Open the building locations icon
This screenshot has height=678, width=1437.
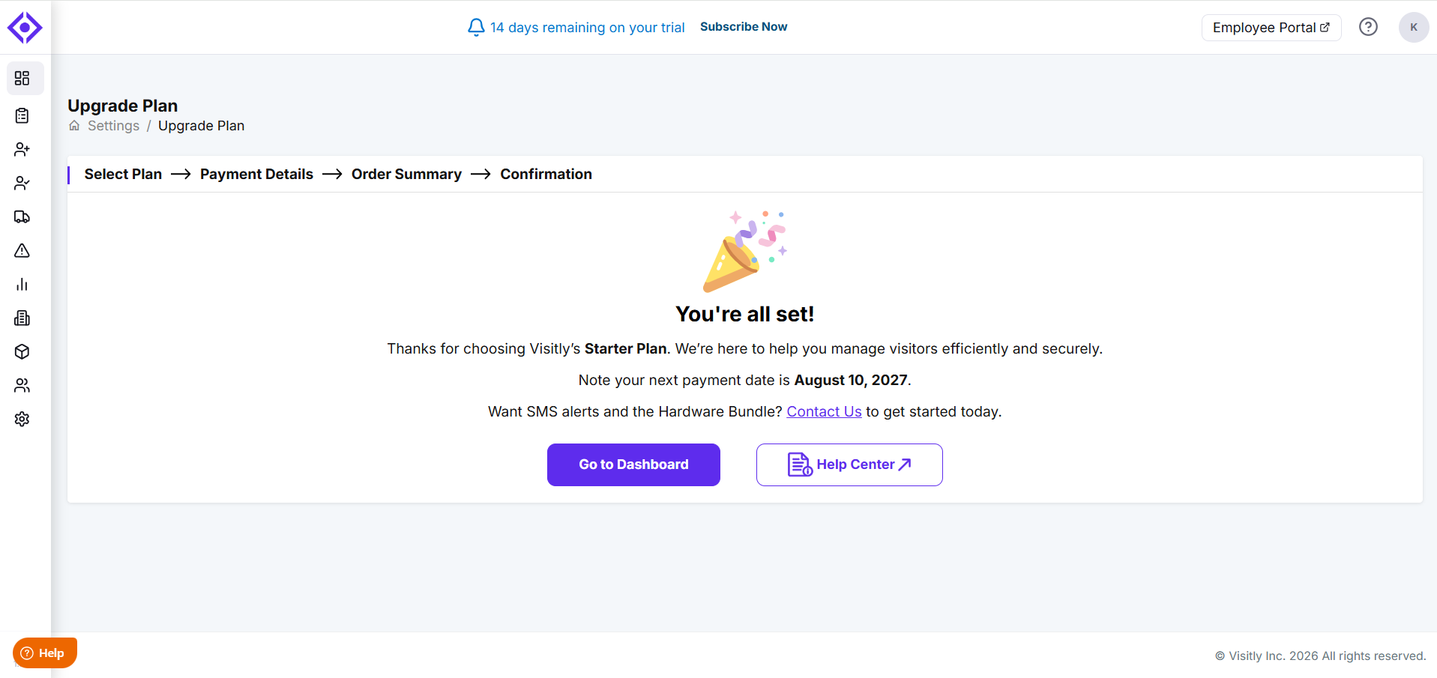tap(22, 318)
